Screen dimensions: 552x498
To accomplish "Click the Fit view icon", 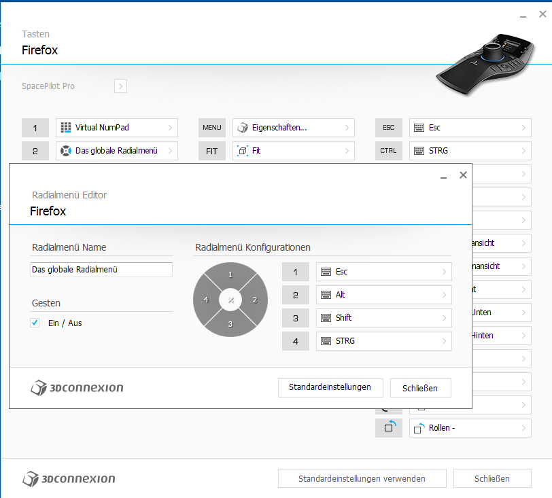I will [243, 151].
